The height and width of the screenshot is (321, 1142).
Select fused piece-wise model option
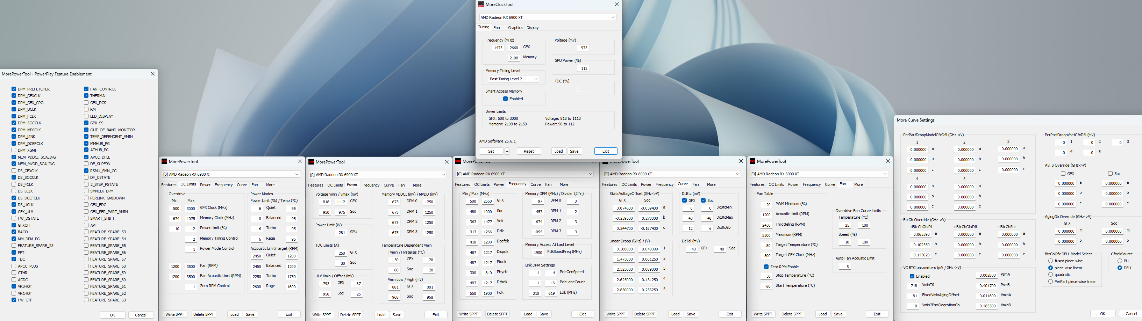coord(1050,261)
